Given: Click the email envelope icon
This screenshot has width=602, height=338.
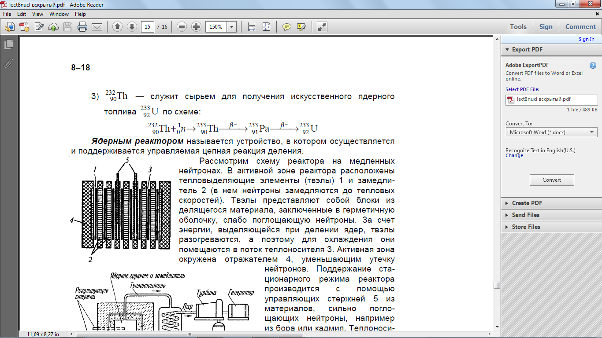Looking at the screenshot, I should [97, 27].
